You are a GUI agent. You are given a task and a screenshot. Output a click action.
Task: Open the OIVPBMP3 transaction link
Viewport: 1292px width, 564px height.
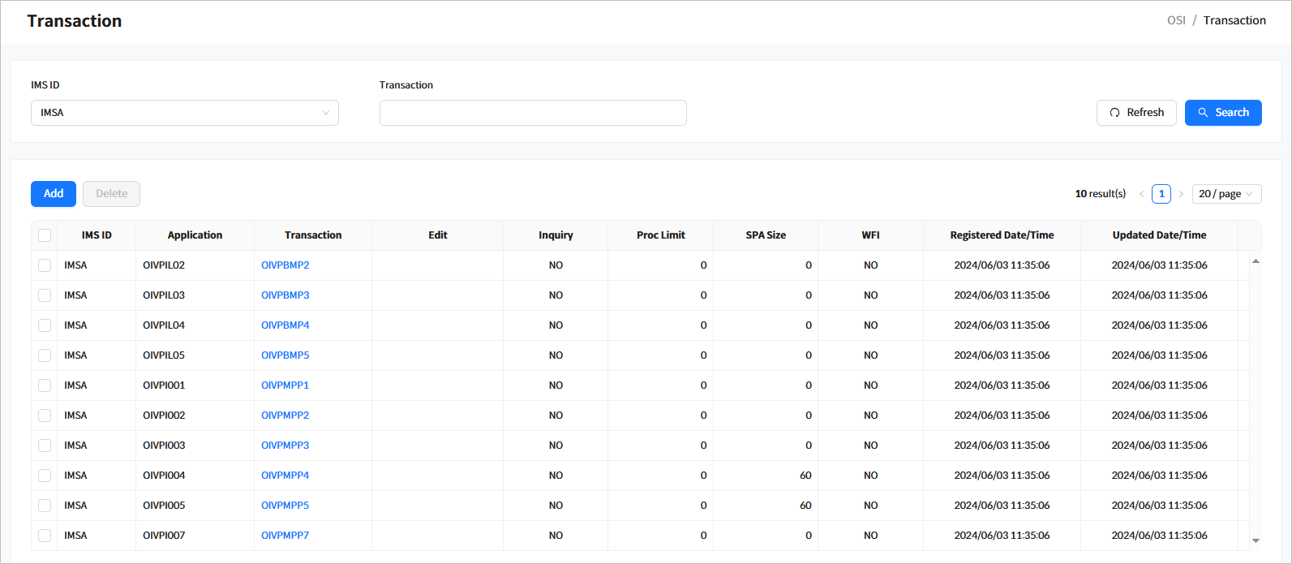(285, 295)
